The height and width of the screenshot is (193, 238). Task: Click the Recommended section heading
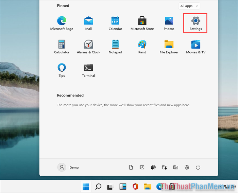click(x=70, y=95)
